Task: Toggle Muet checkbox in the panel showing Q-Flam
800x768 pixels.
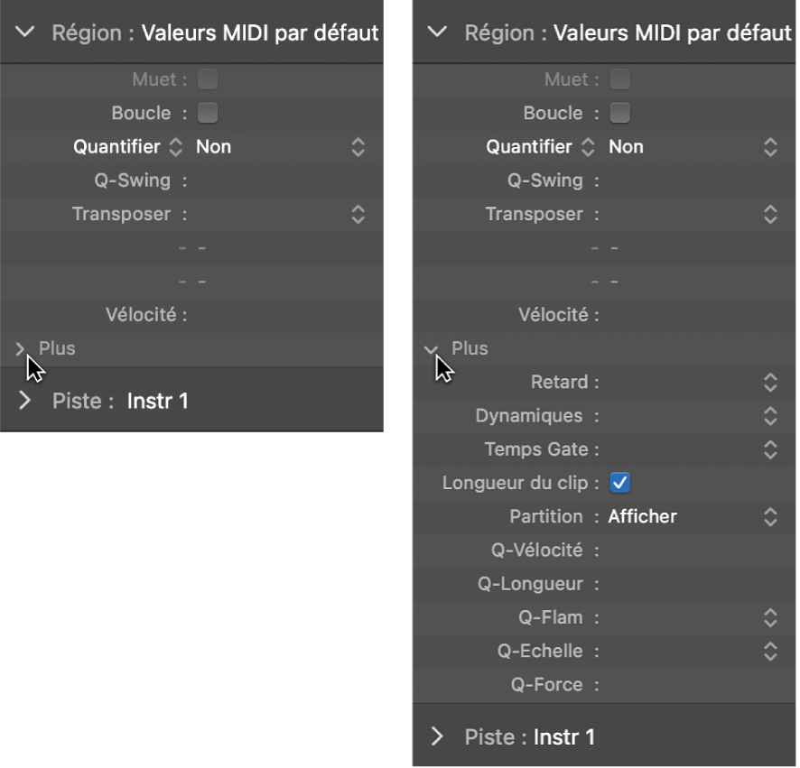Action: point(620,80)
